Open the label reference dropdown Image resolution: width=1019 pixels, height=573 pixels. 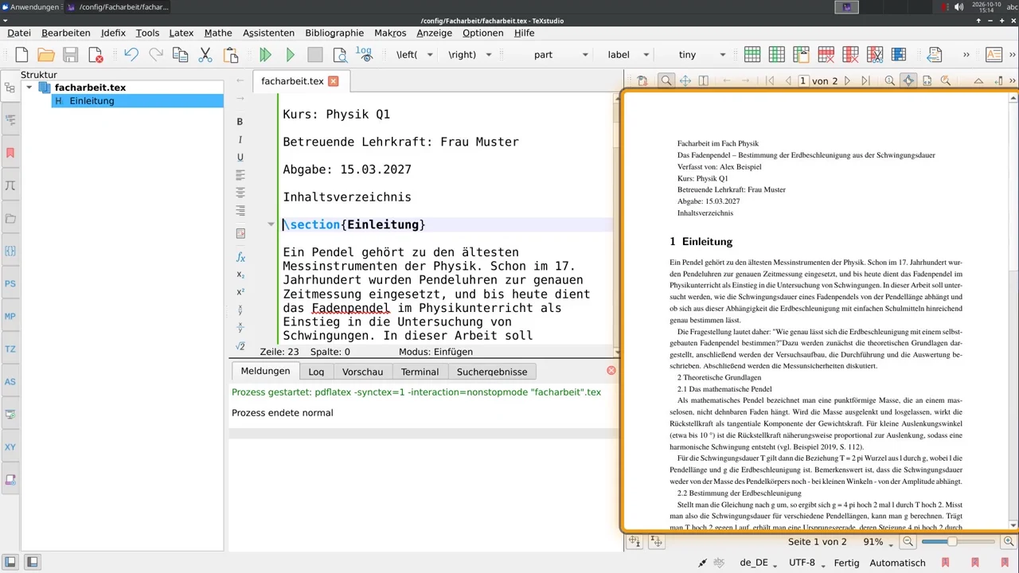(x=628, y=55)
